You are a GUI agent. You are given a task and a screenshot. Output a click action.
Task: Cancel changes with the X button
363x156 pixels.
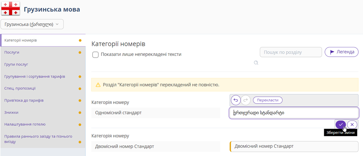[352, 124]
